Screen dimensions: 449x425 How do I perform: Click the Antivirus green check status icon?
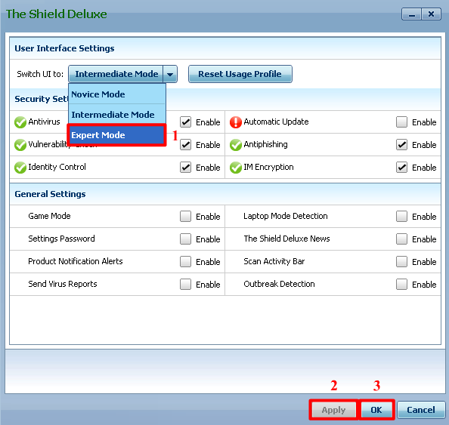coord(20,122)
